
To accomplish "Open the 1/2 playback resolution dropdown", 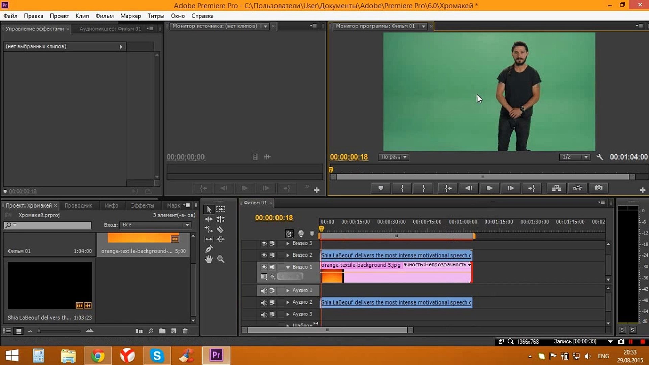I will tap(575, 157).
